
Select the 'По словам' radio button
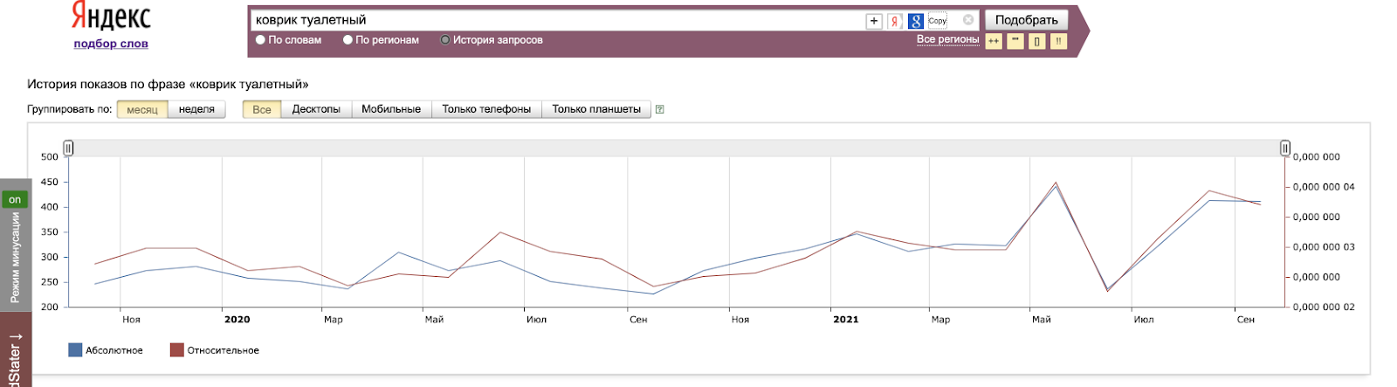pyautogui.click(x=260, y=40)
